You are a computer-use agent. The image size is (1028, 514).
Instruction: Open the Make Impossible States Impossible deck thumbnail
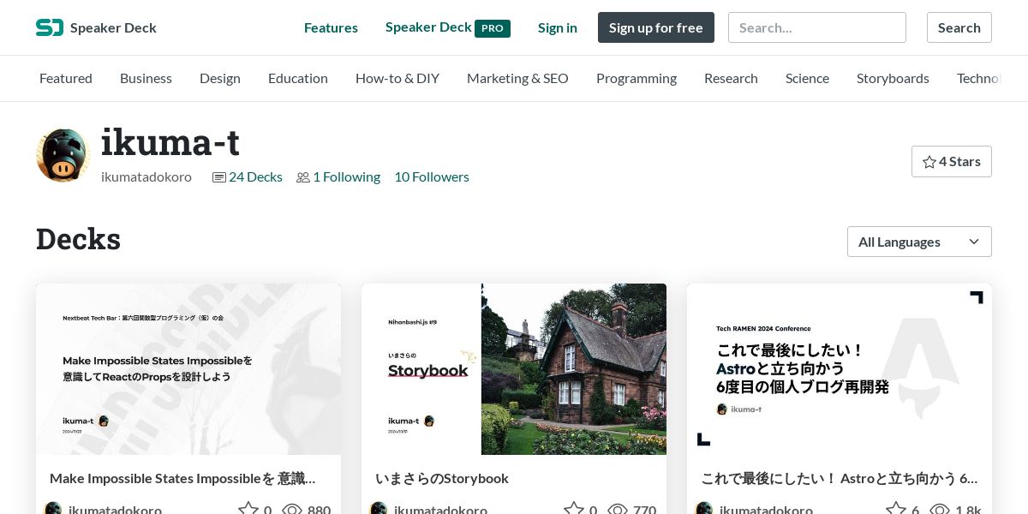tap(188, 369)
